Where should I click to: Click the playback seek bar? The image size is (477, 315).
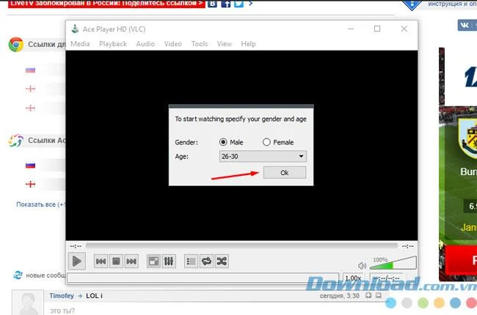pos(241,245)
